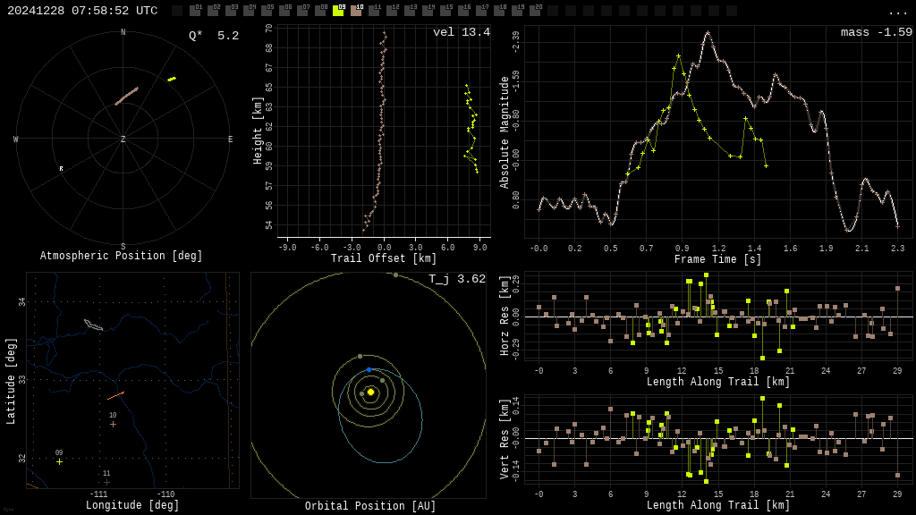Click the radiant R marker in sky plot

pos(62,169)
